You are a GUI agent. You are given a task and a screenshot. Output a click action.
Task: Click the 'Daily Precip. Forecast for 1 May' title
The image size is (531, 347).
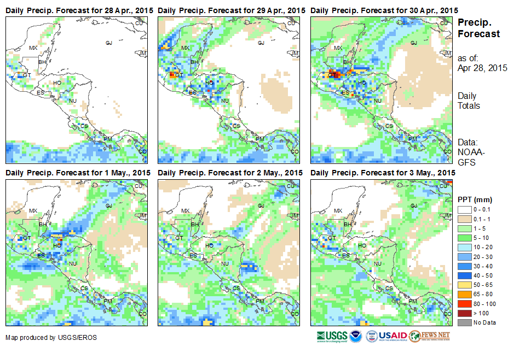pyautogui.click(x=78, y=173)
